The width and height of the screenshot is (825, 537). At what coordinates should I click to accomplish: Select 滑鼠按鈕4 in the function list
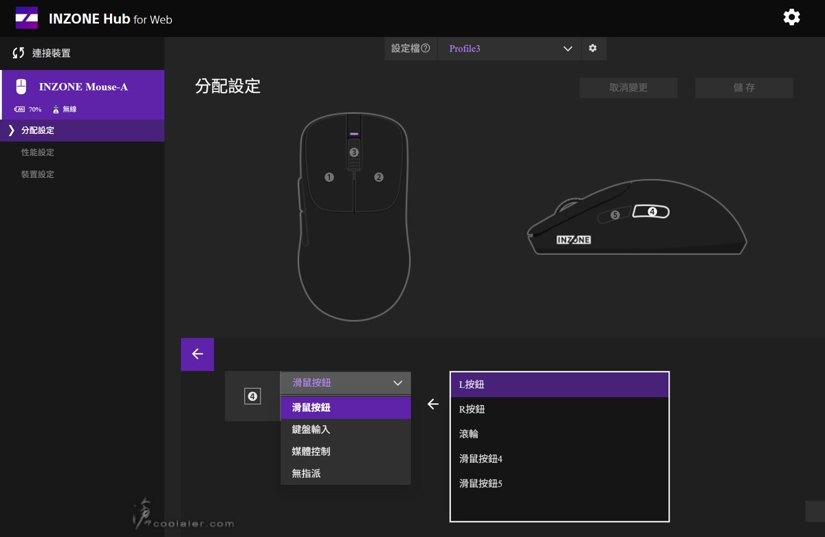click(x=560, y=459)
